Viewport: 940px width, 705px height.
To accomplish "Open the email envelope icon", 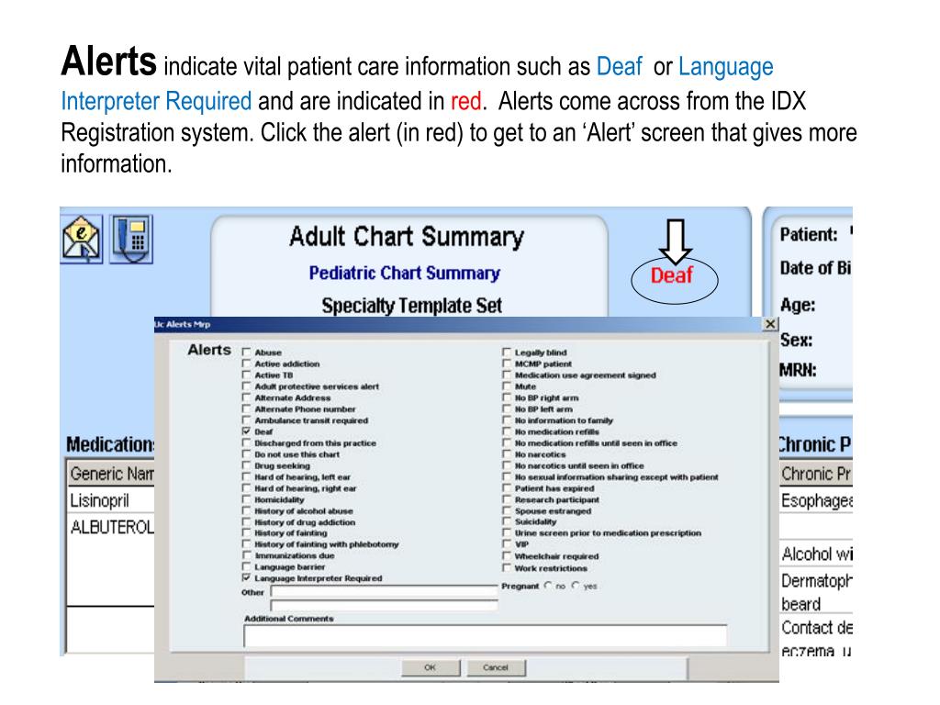I will [82, 240].
